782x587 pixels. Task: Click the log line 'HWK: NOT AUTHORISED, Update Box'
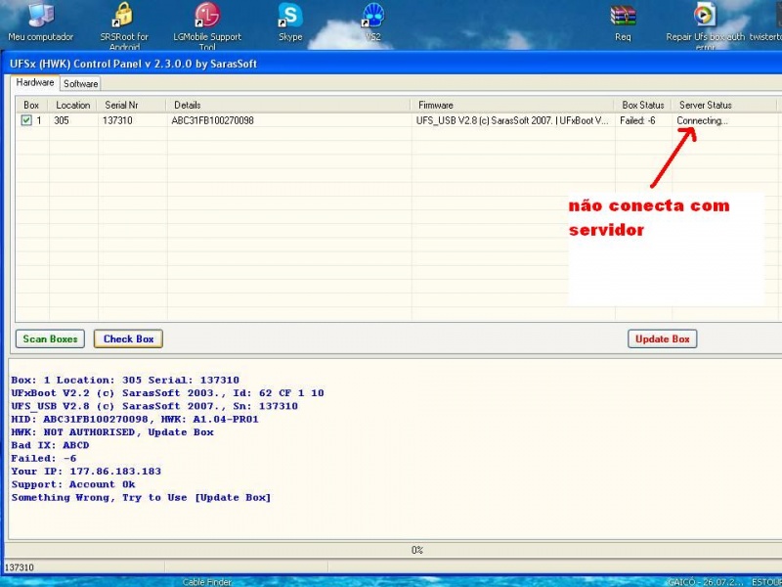(x=112, y=432)
